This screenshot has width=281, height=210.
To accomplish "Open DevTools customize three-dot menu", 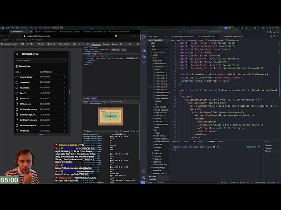I will 134,44.
